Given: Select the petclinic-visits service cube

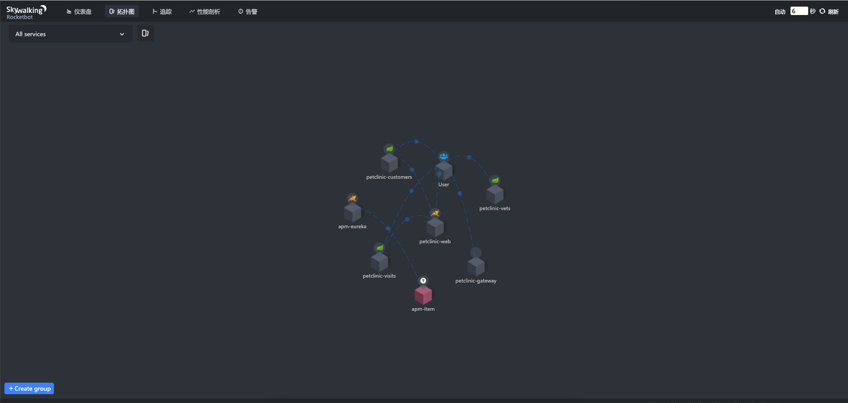Looking at the screenshot, I should pos(379,262).
